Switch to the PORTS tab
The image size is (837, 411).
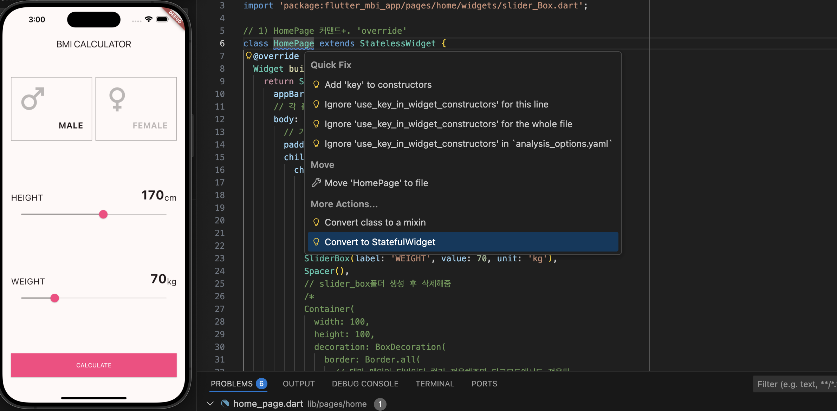click(x=484, y=384)
